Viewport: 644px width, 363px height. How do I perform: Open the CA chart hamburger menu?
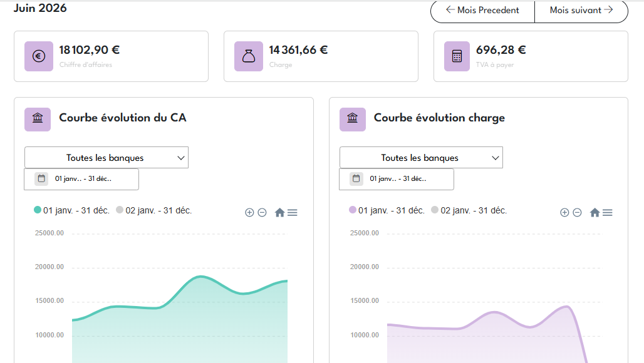pos(293,212)
